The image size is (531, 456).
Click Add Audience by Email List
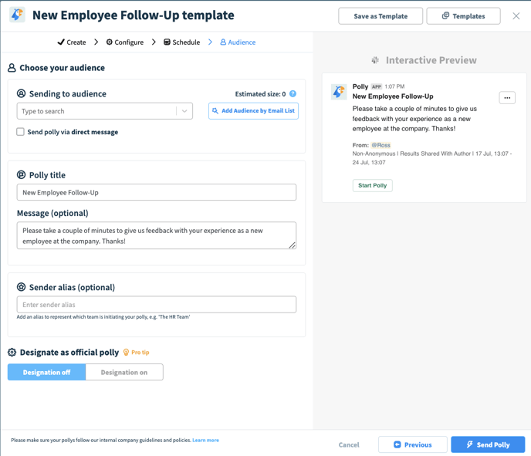click(x=253, y=110)
